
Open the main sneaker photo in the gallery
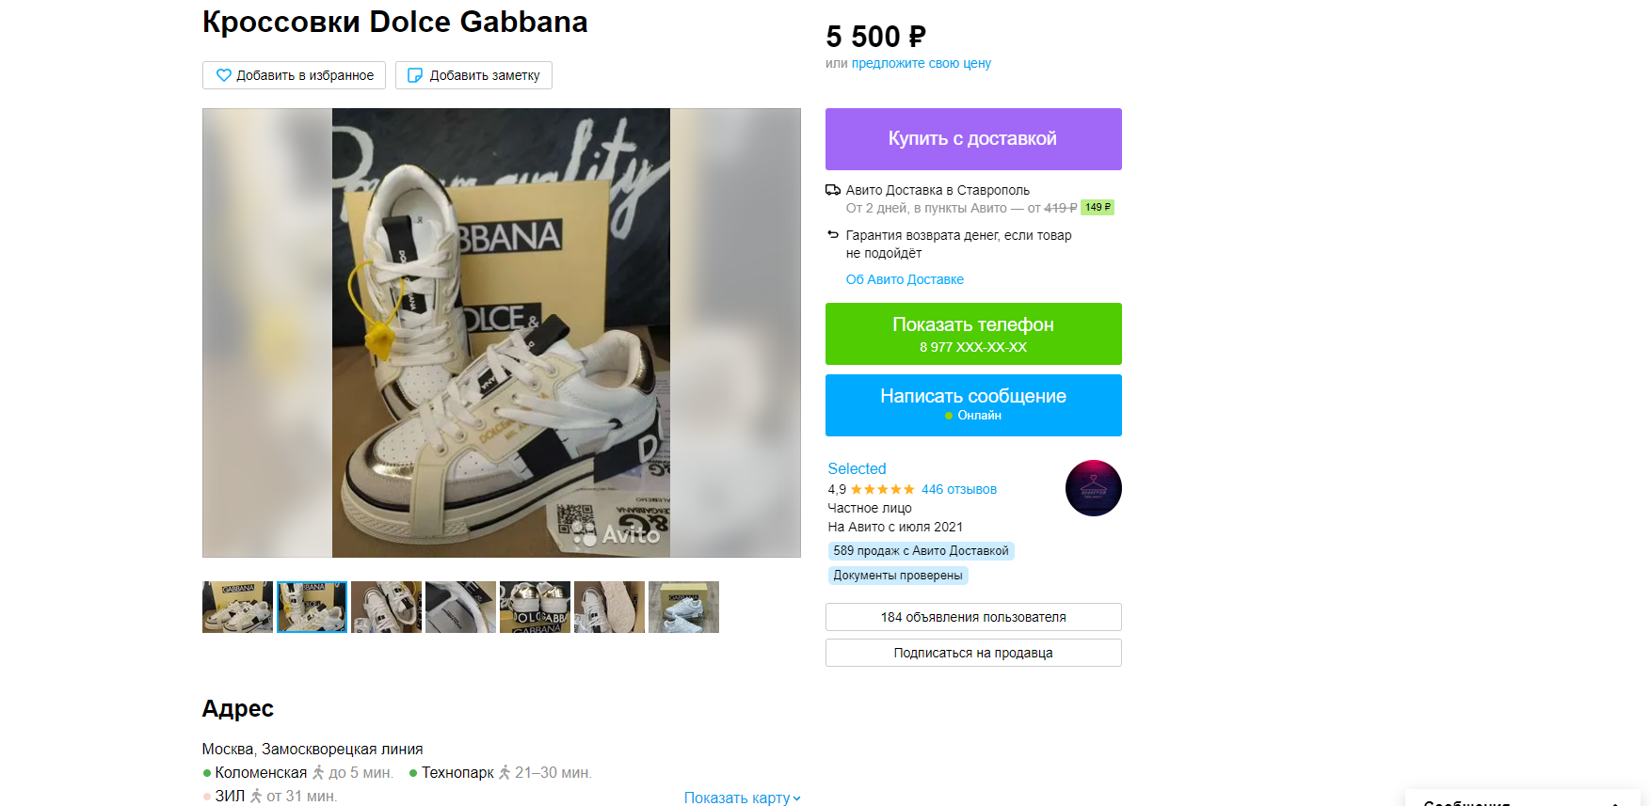coord(501,333)
